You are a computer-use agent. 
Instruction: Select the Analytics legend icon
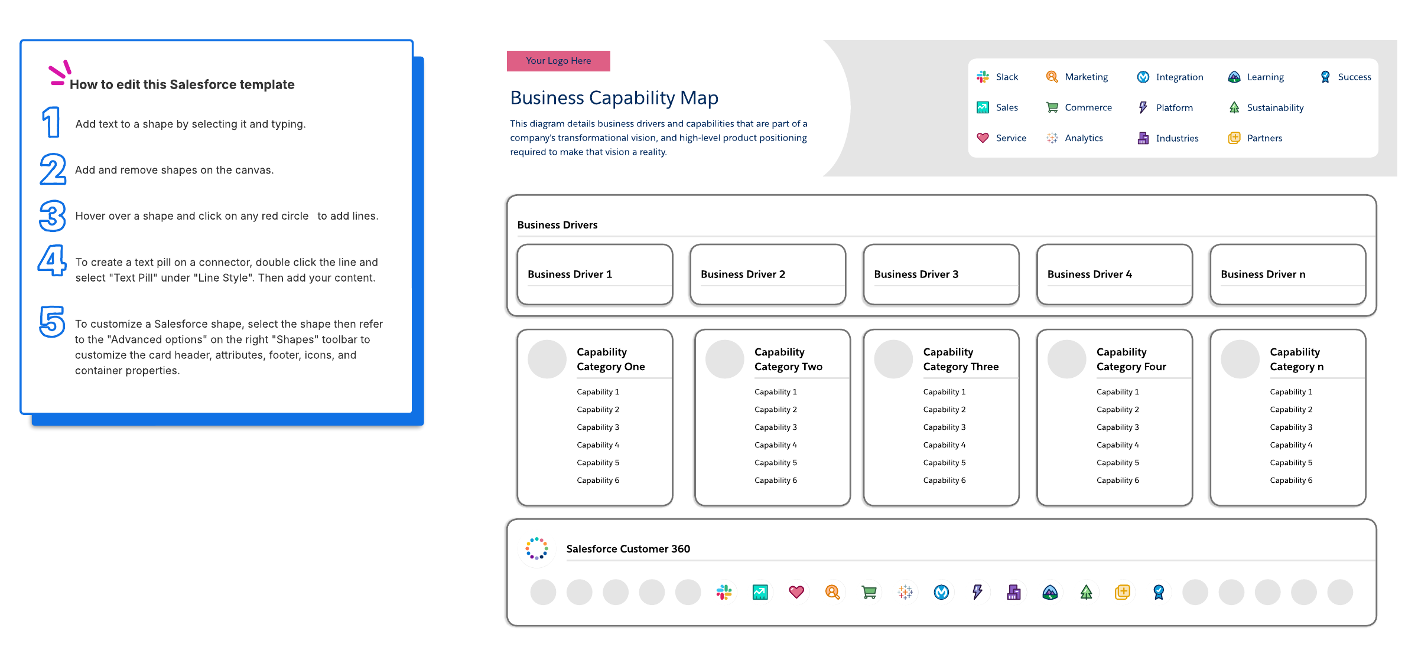coord(1052,138)
